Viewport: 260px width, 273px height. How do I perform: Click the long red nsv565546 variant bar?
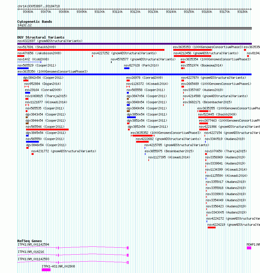click(47, 129)
